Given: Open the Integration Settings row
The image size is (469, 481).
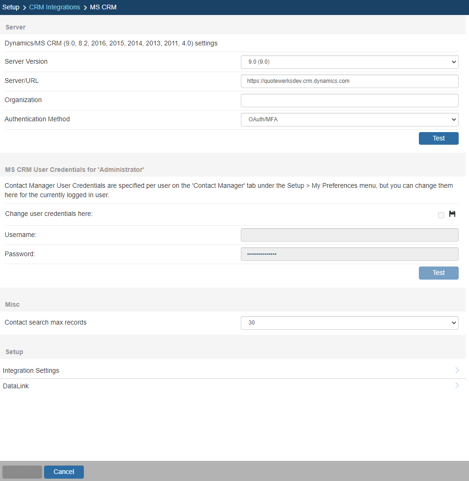Looking at the screenshot, I should click(x=233, y=370).
